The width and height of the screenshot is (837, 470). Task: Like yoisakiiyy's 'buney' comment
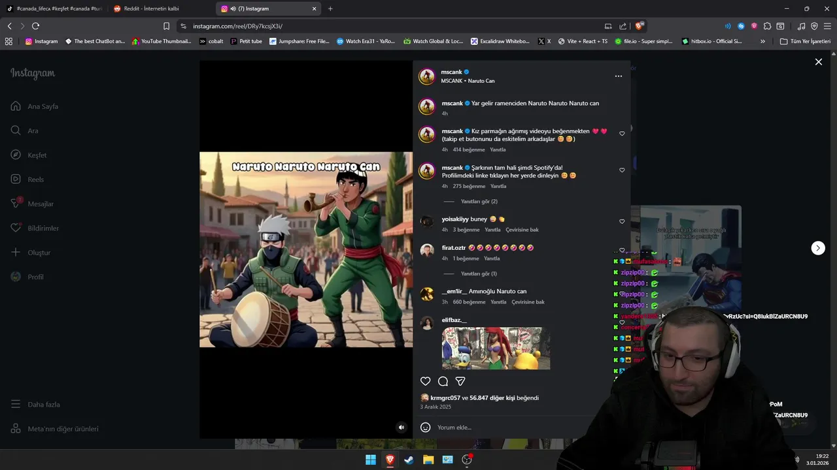(622, 222)
